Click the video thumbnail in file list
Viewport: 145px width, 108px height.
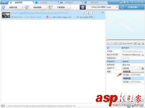(6, 15)
